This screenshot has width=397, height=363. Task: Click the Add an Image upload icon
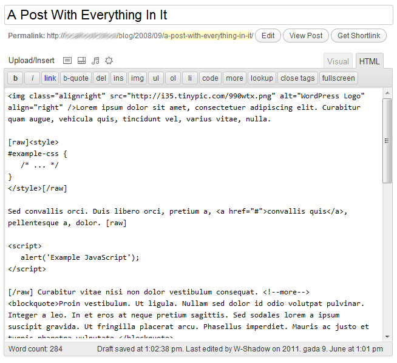pos(67,61)
